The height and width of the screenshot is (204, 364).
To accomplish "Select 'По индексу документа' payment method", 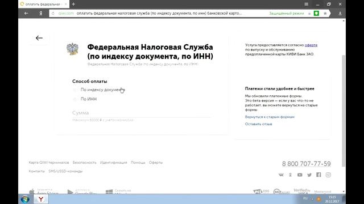I will coord(98,90).
